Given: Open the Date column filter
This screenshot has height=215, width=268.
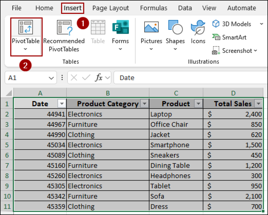Looking at the screenshot, I should [x=62, y=104].
